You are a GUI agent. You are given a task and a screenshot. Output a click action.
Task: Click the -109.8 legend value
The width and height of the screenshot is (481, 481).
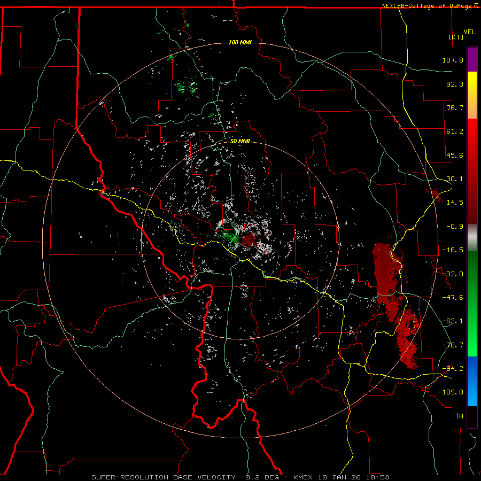[451, 392]
